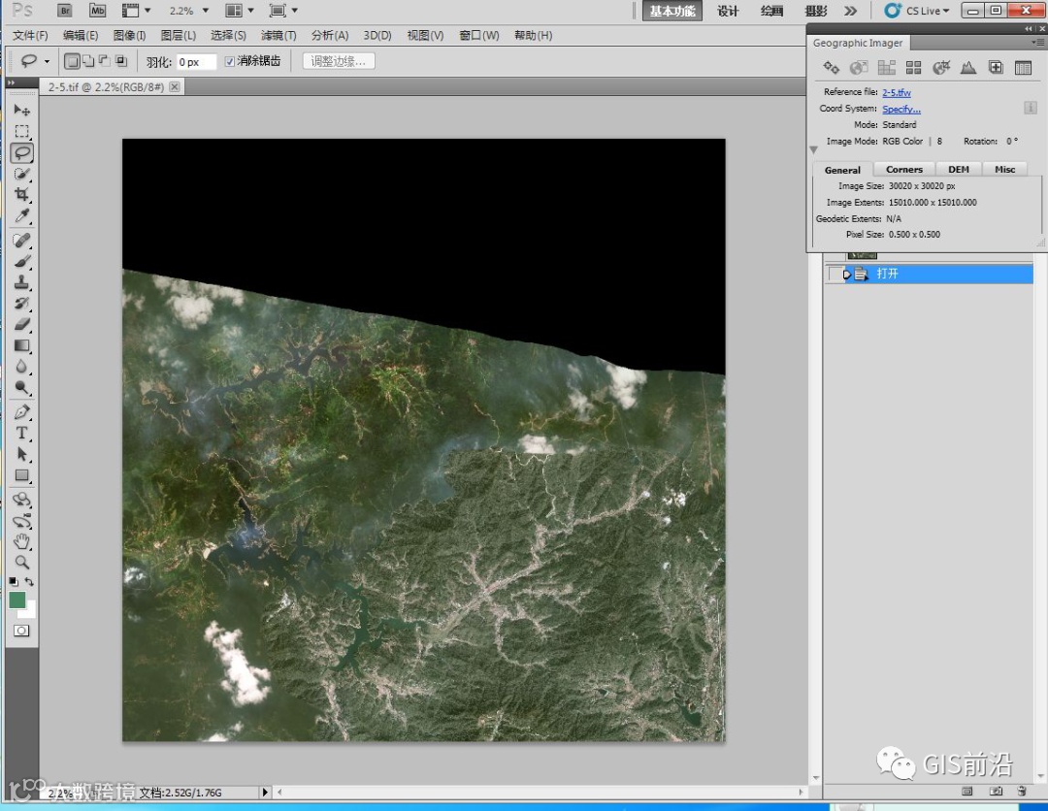The image size is (1048, 811).
Task: Uncheck the 消除锯齿 anti-alias checkbox
Action: 230,61
